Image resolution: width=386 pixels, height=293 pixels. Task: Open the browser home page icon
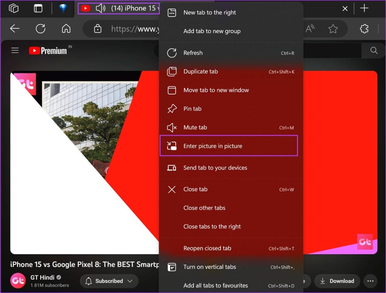click(x=66, y=28)
